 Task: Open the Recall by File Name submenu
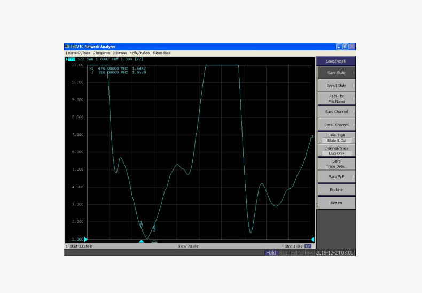(x=337, y=98)
